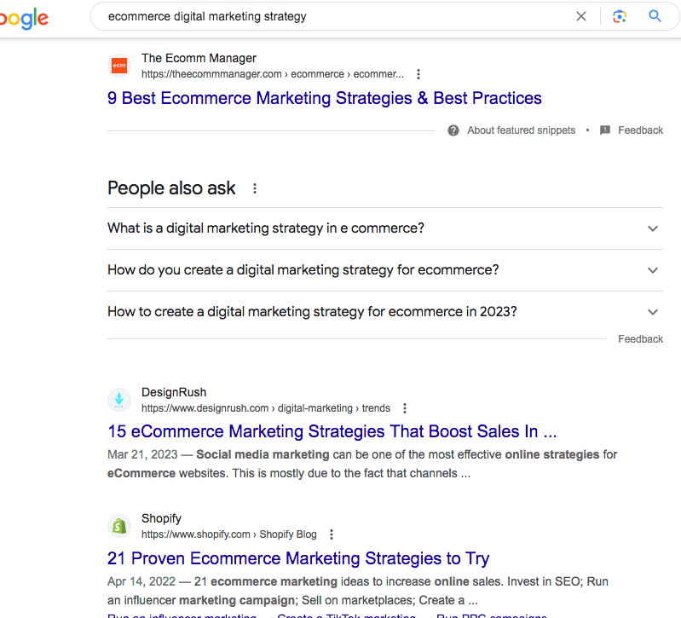The image size is (681, 618).
Task: Expand 'What is a digital marketing strategy in e commerce?'
Action: 384,228
